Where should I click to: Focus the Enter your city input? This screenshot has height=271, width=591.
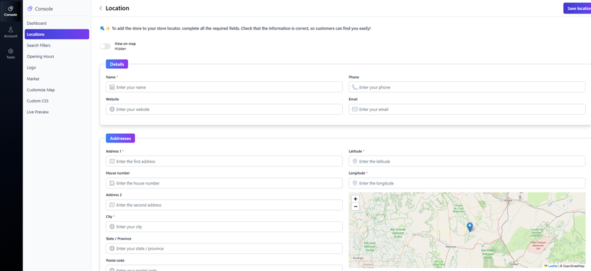pyautogui.click(x=225, y=227)
